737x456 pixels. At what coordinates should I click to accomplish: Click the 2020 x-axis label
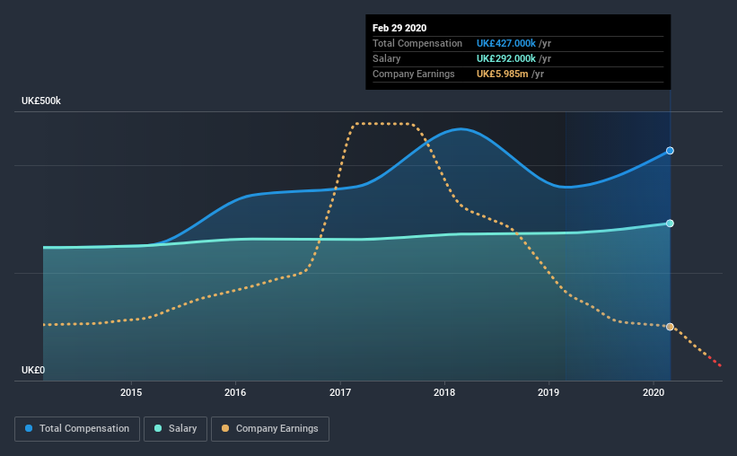pyautogui.click(x=654, y=392)
